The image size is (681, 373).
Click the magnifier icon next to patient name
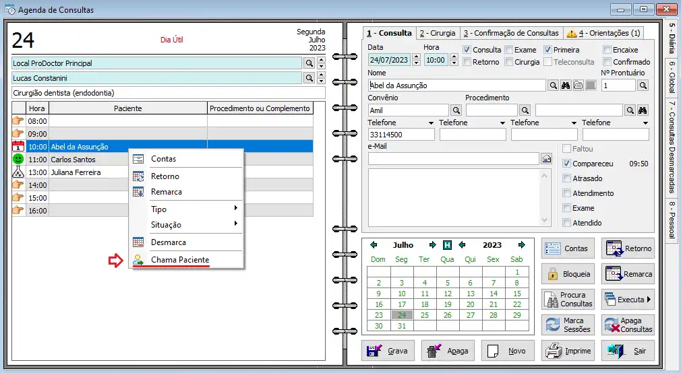coord(553,86)
